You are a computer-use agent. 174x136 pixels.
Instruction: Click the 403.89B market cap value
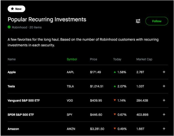142,115
